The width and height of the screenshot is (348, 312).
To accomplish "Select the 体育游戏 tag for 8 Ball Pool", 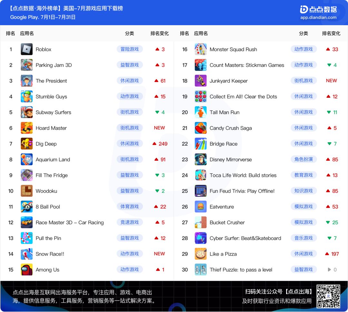I will (130, 207).
